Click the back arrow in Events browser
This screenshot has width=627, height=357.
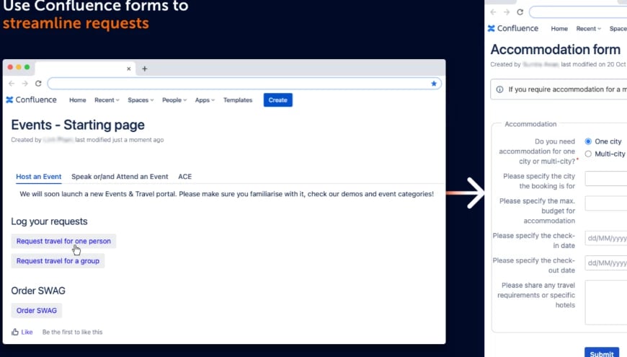pyautogui.click(x=12, y=83)
